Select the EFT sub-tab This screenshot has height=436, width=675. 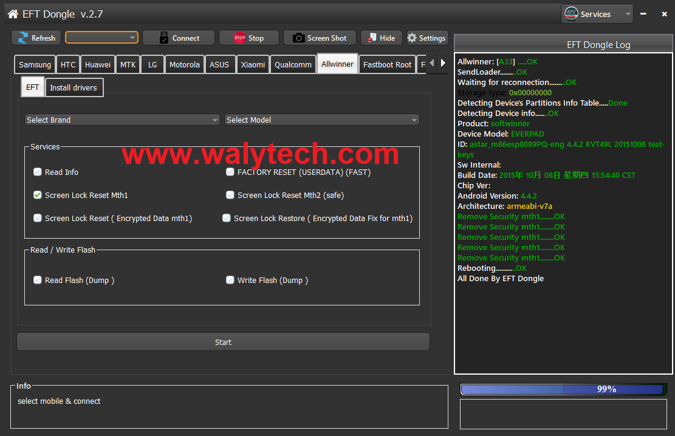pos(33,87)
